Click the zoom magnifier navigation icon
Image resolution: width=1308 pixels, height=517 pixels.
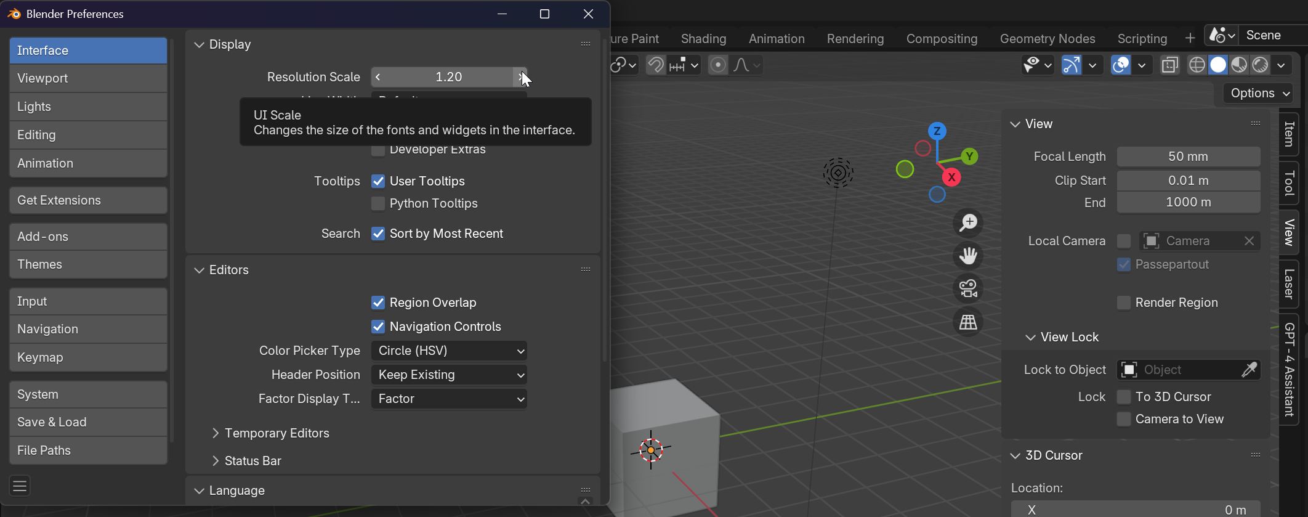pos(968,223)
